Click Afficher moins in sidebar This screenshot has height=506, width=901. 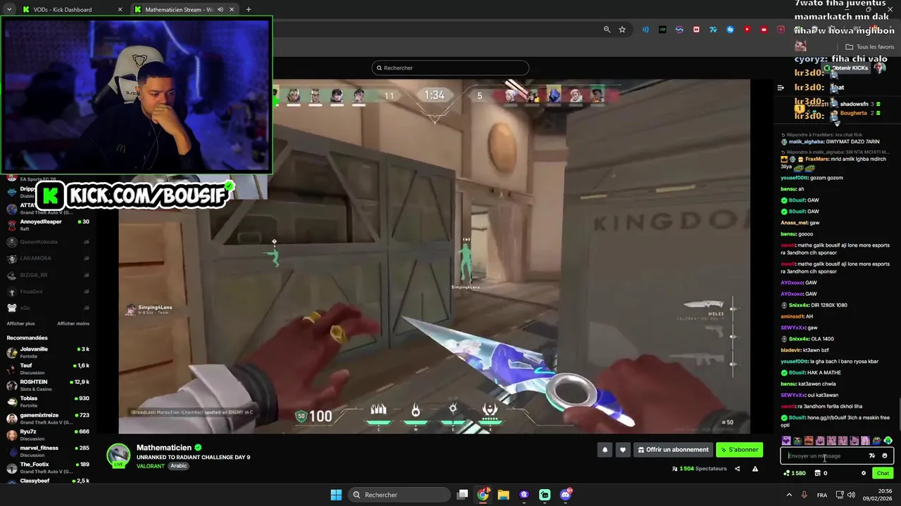[73, 323]
